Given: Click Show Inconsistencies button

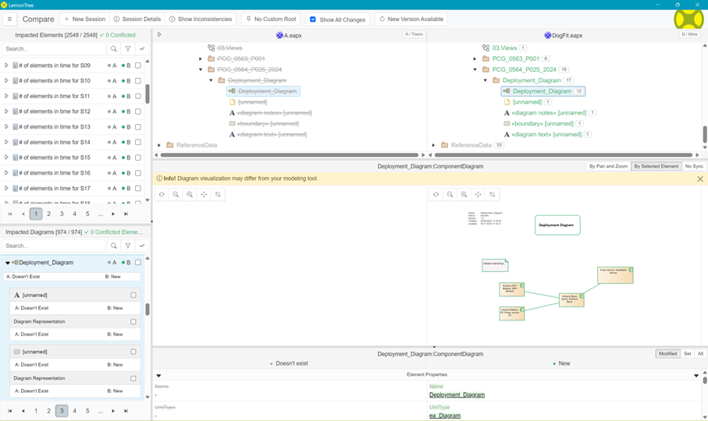Looking at the screenshot, I should 201,19.
